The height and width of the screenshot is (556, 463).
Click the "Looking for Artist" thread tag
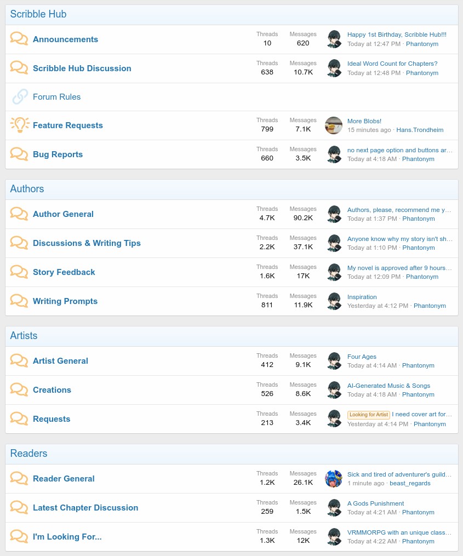[368, 415]
